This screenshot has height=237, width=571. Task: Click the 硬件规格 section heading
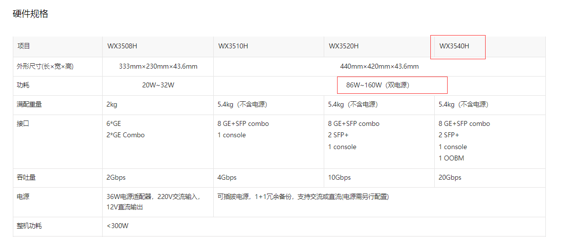(30, 14)
